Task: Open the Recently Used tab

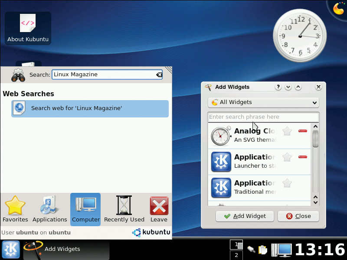Action: (x=124, y=209)
